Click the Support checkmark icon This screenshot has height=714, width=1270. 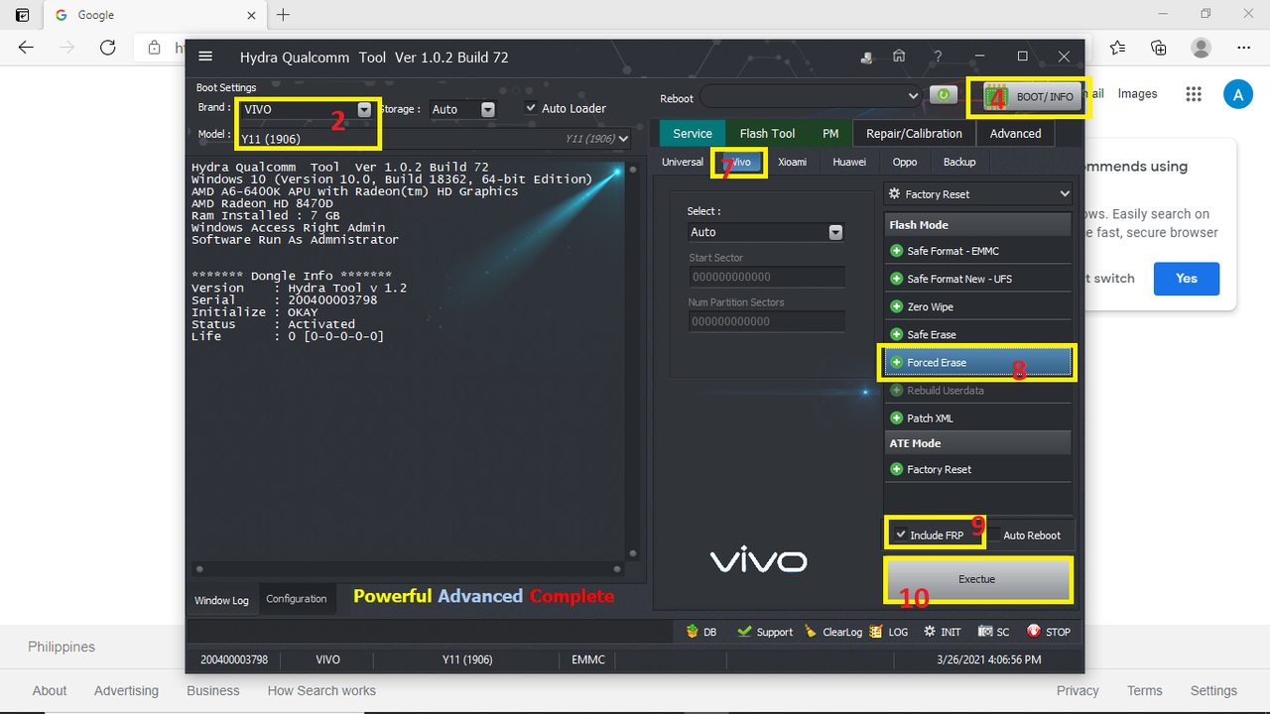click(x=744, y=632)
